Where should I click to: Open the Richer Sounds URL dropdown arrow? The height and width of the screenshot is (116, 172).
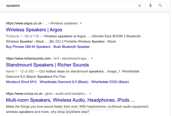pos(92,59)
